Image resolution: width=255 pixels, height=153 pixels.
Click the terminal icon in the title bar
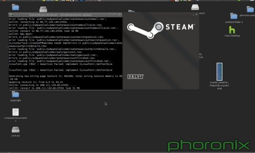tap(11, 15)
